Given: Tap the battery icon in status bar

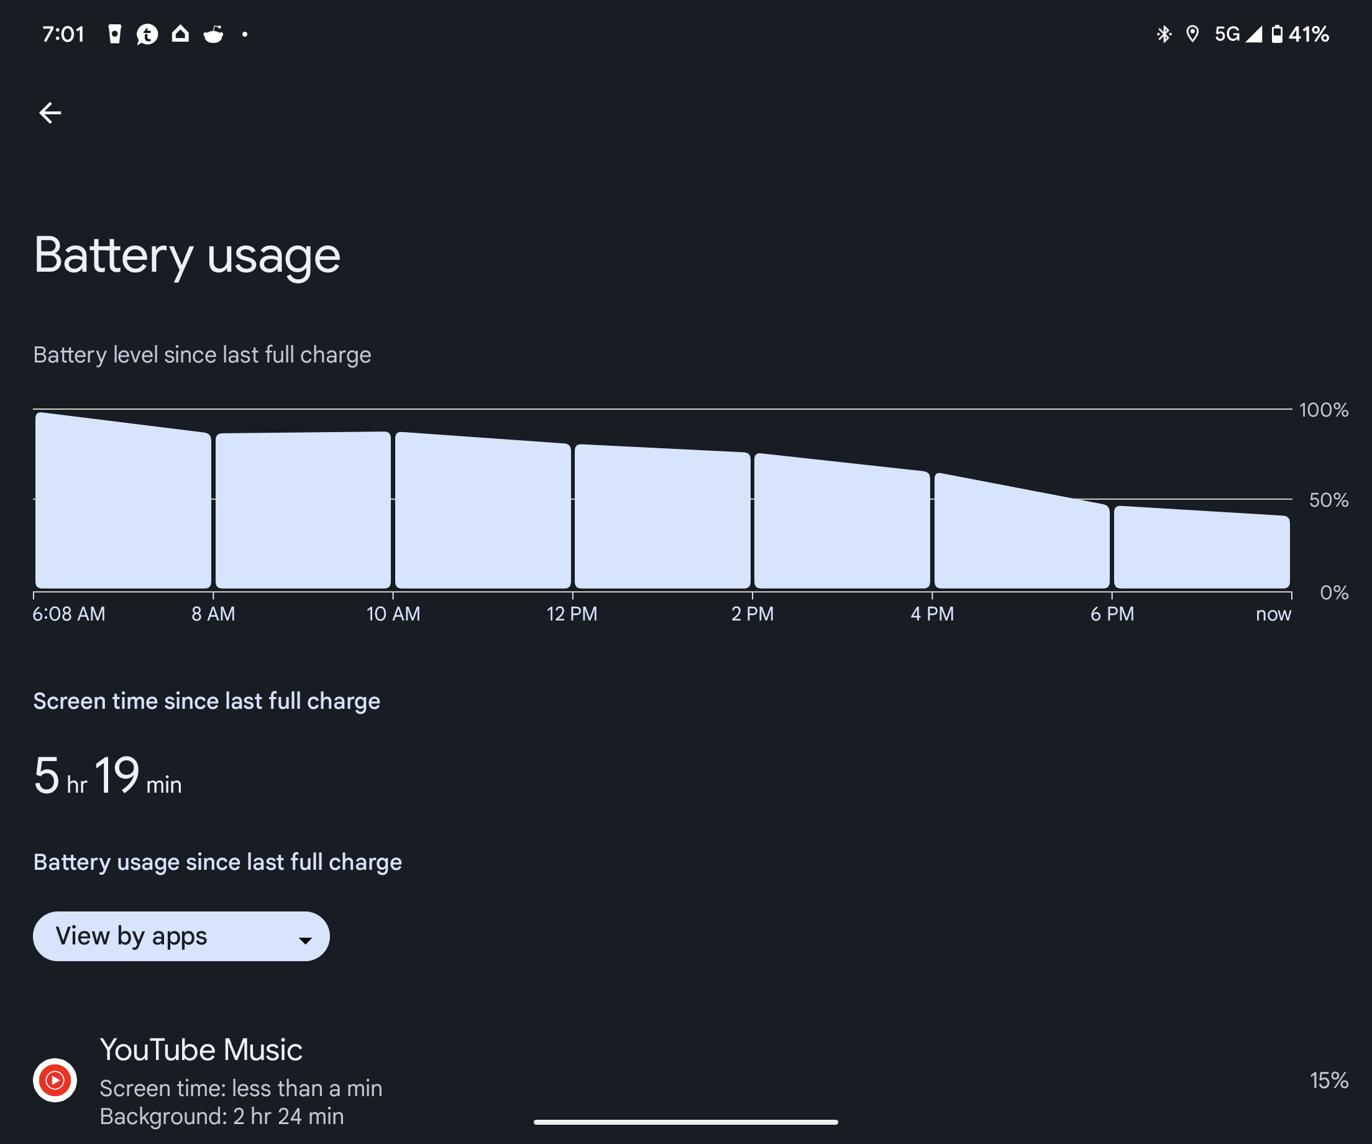Looking at the screenshot, I should tap(1276, 34).
